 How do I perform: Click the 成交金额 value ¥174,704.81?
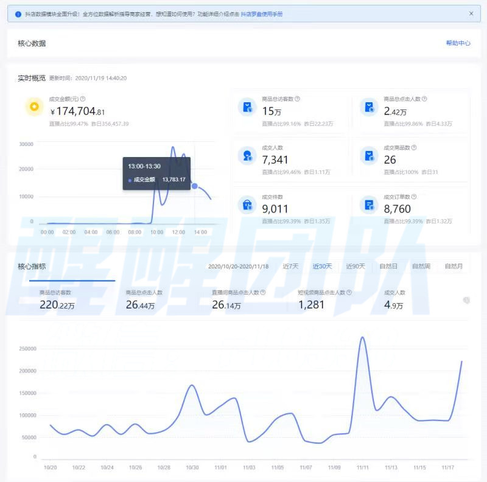click(x=78, y=111)
